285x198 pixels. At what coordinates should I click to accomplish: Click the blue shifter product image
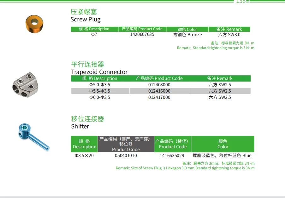[x=34, y=137]
